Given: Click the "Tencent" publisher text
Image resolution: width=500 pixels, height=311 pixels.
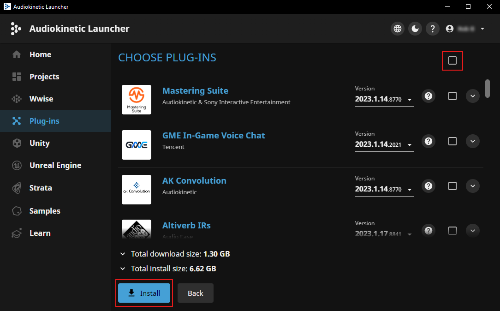Looking at the screenshot, I should pyautogui.click(x=173, y=147).
